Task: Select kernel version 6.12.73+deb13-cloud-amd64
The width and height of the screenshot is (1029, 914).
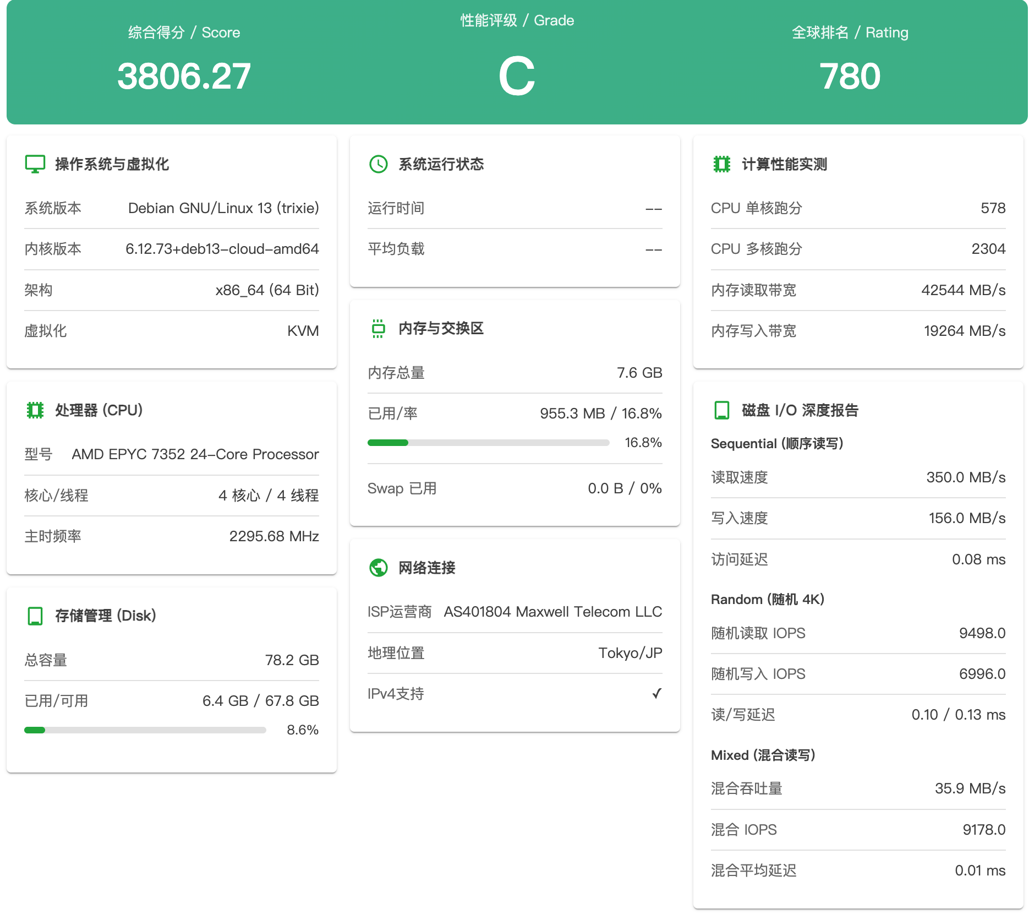Action: point(222,249)
